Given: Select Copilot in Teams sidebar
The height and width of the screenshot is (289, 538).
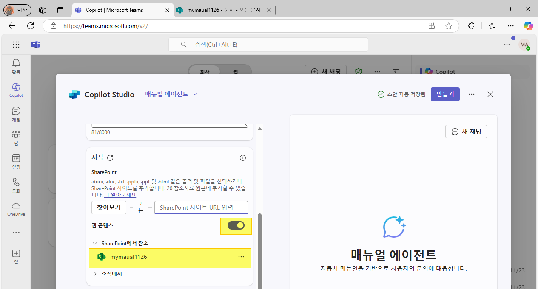Looking at the screenshot, I should click(x=16, y=90).
